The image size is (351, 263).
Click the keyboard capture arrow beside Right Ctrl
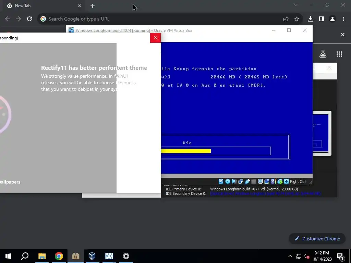tap(286, 181)
